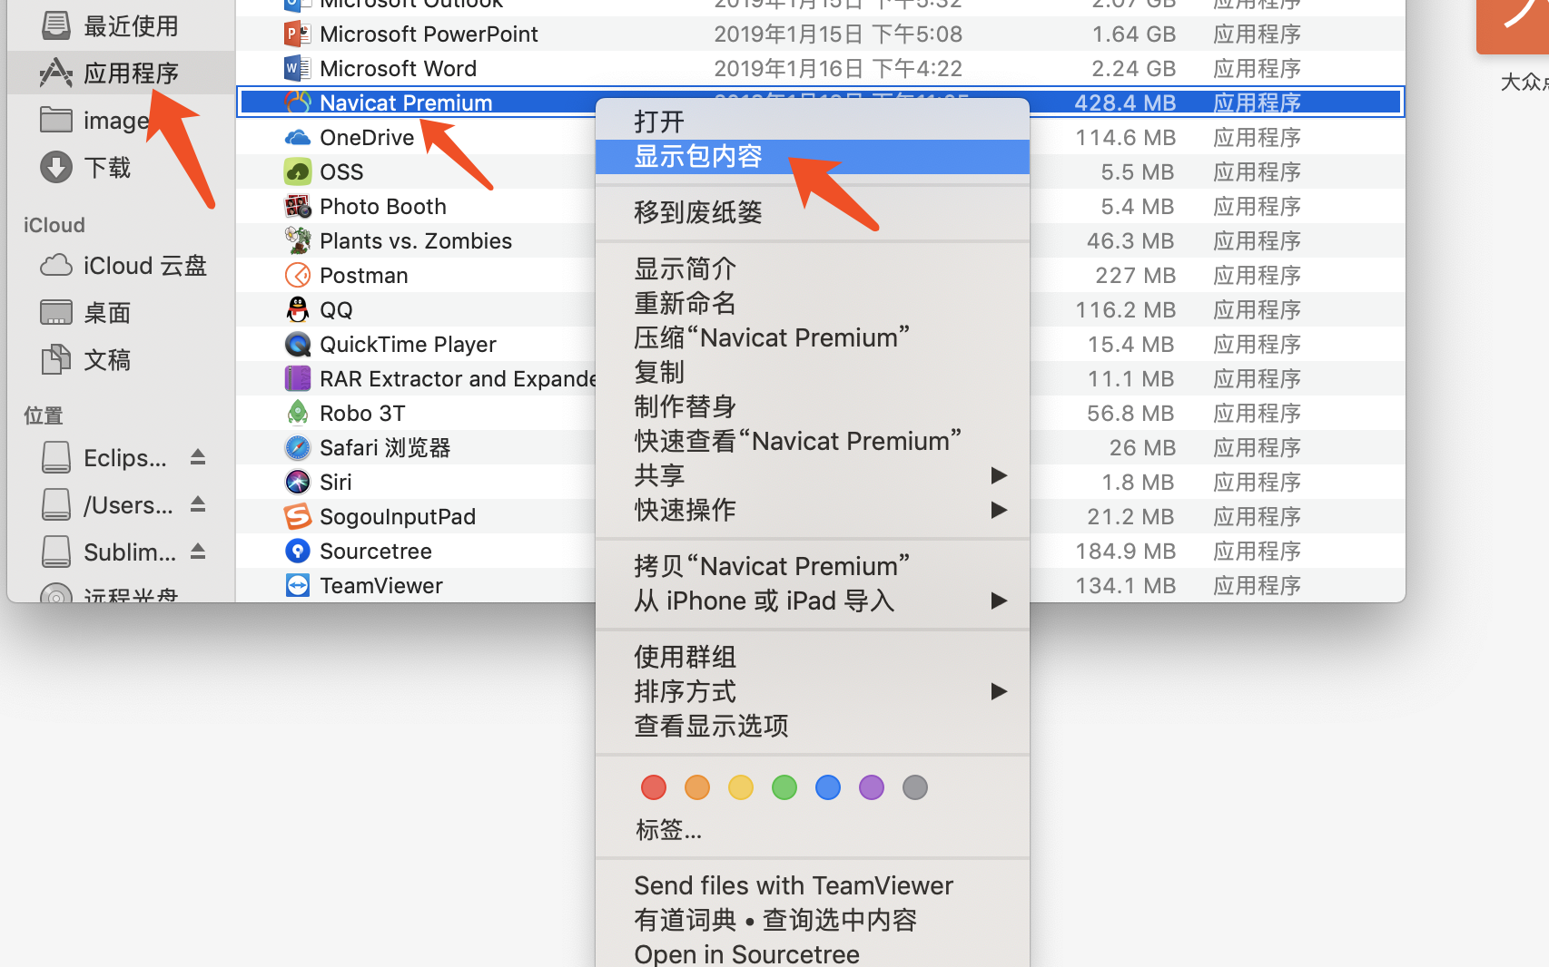Click the Photo Booth app icon

(x=297, y=207)
